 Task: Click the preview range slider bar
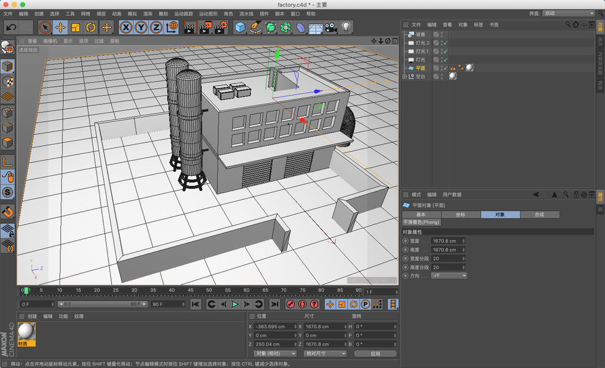[103, 304]
